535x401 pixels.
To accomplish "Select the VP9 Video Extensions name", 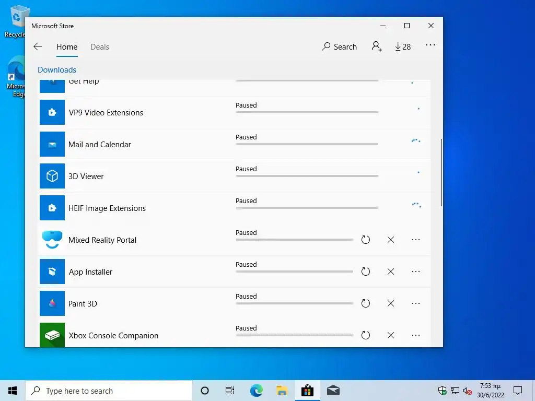I will click(x=106, y=113).
